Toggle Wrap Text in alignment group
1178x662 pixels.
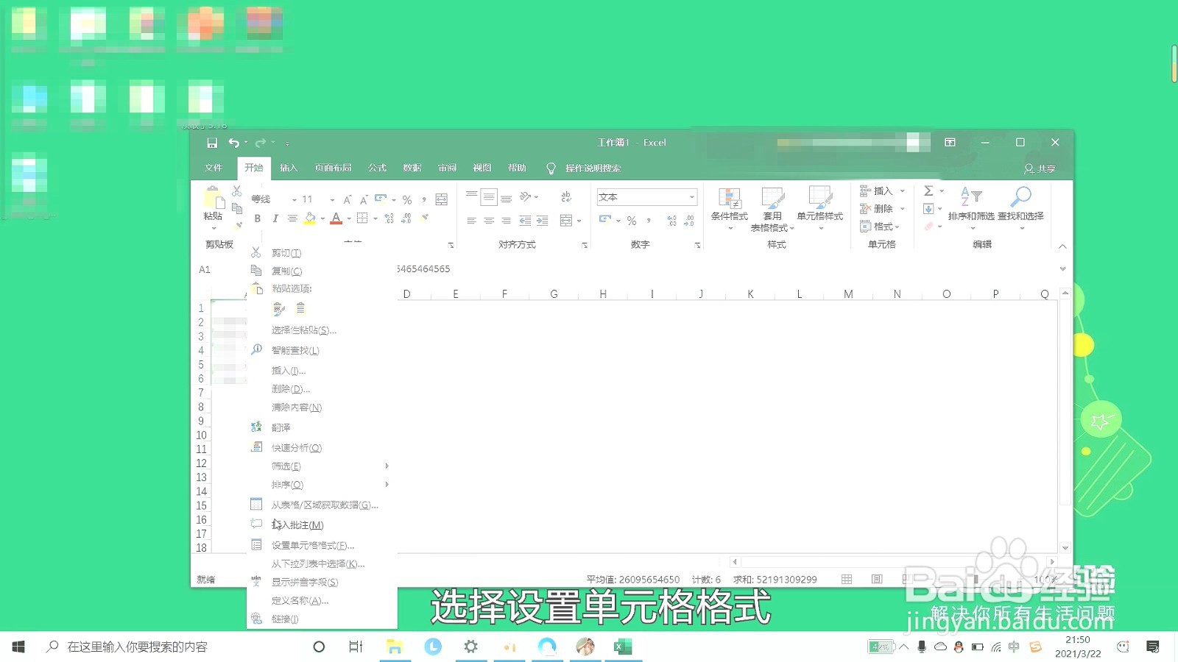pyautogui.click(x=566, y=196)
